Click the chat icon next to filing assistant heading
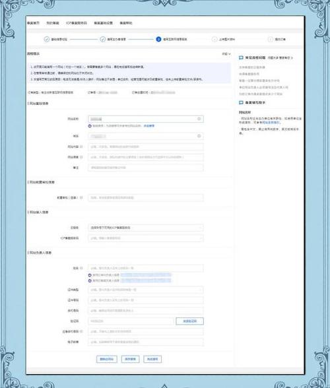 [241, 102]
